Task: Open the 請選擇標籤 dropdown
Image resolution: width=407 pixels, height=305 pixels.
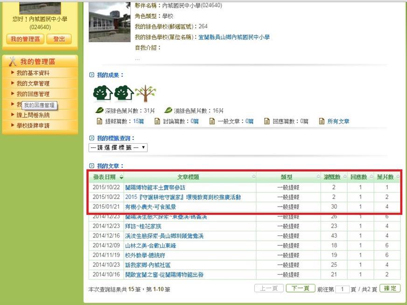Action: 118,147
